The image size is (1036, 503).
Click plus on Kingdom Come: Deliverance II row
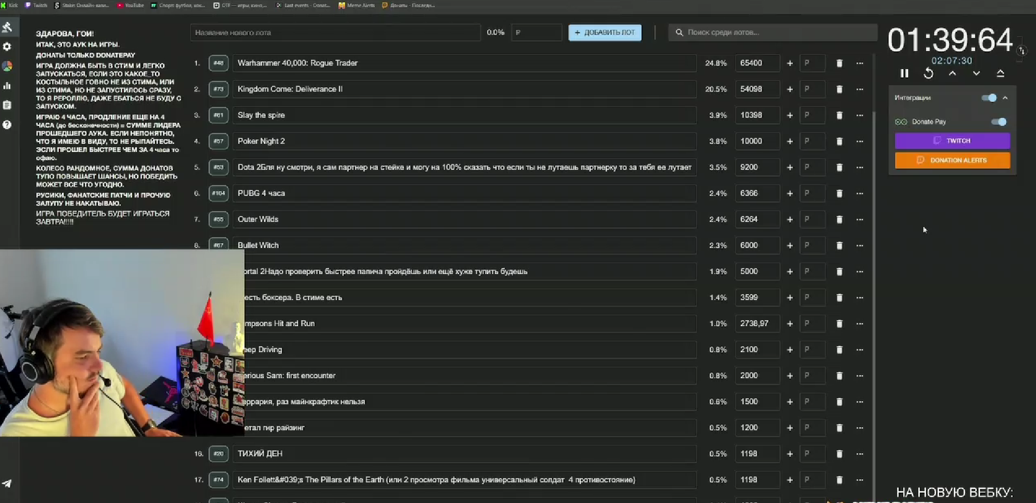pyautogui.click(x=790, y=89)
